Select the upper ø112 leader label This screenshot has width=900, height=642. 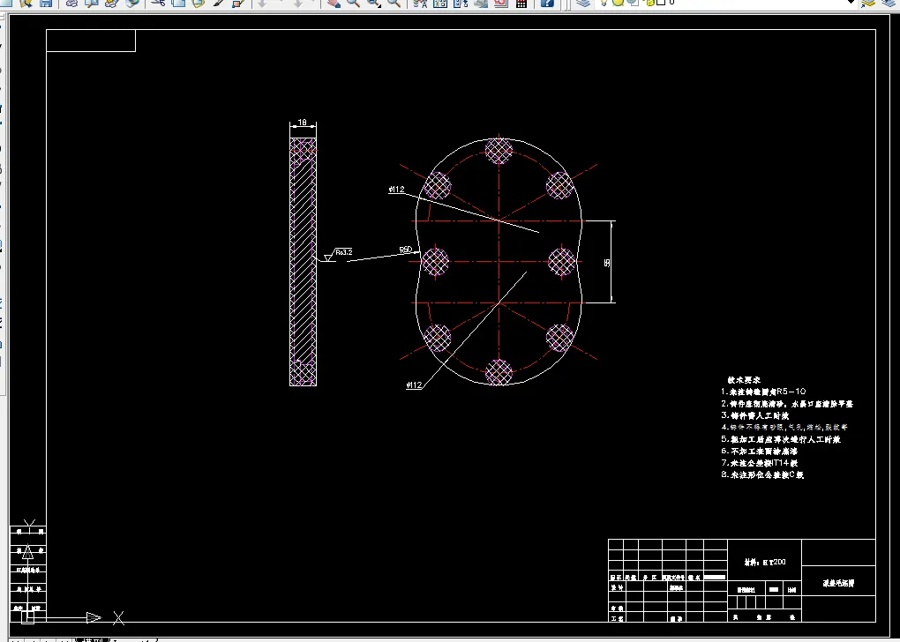pyautogui.click(x=397, y=189)
